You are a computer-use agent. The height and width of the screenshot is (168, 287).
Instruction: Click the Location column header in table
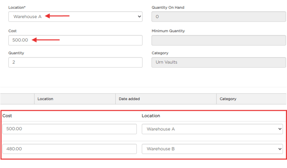(x=75, y=99)
